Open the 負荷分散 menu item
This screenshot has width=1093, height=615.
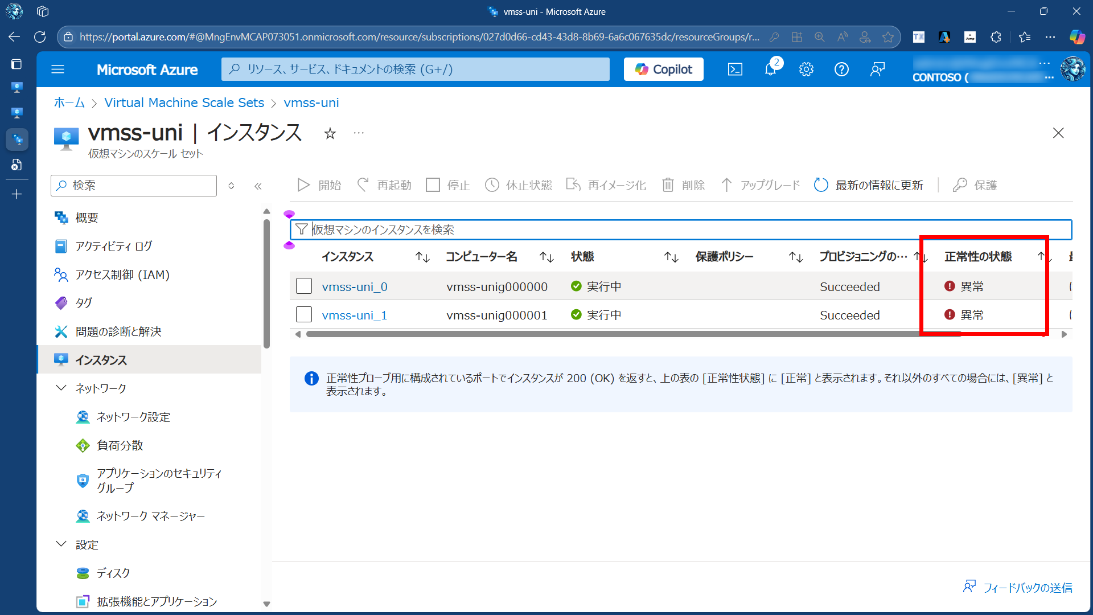pos(120,445)
